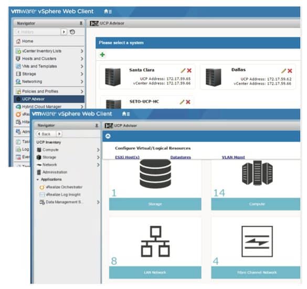Click the green plus to add a system
Screen dimensions: 307x289
102,55
